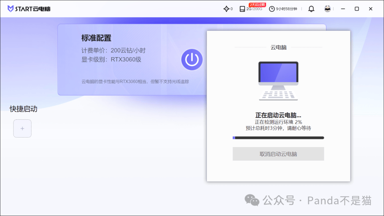Viewport: 384px width, 216px height.
Task: Open the 9小时58分钟 remaining time indicator
Action: [x=283, y=9]
